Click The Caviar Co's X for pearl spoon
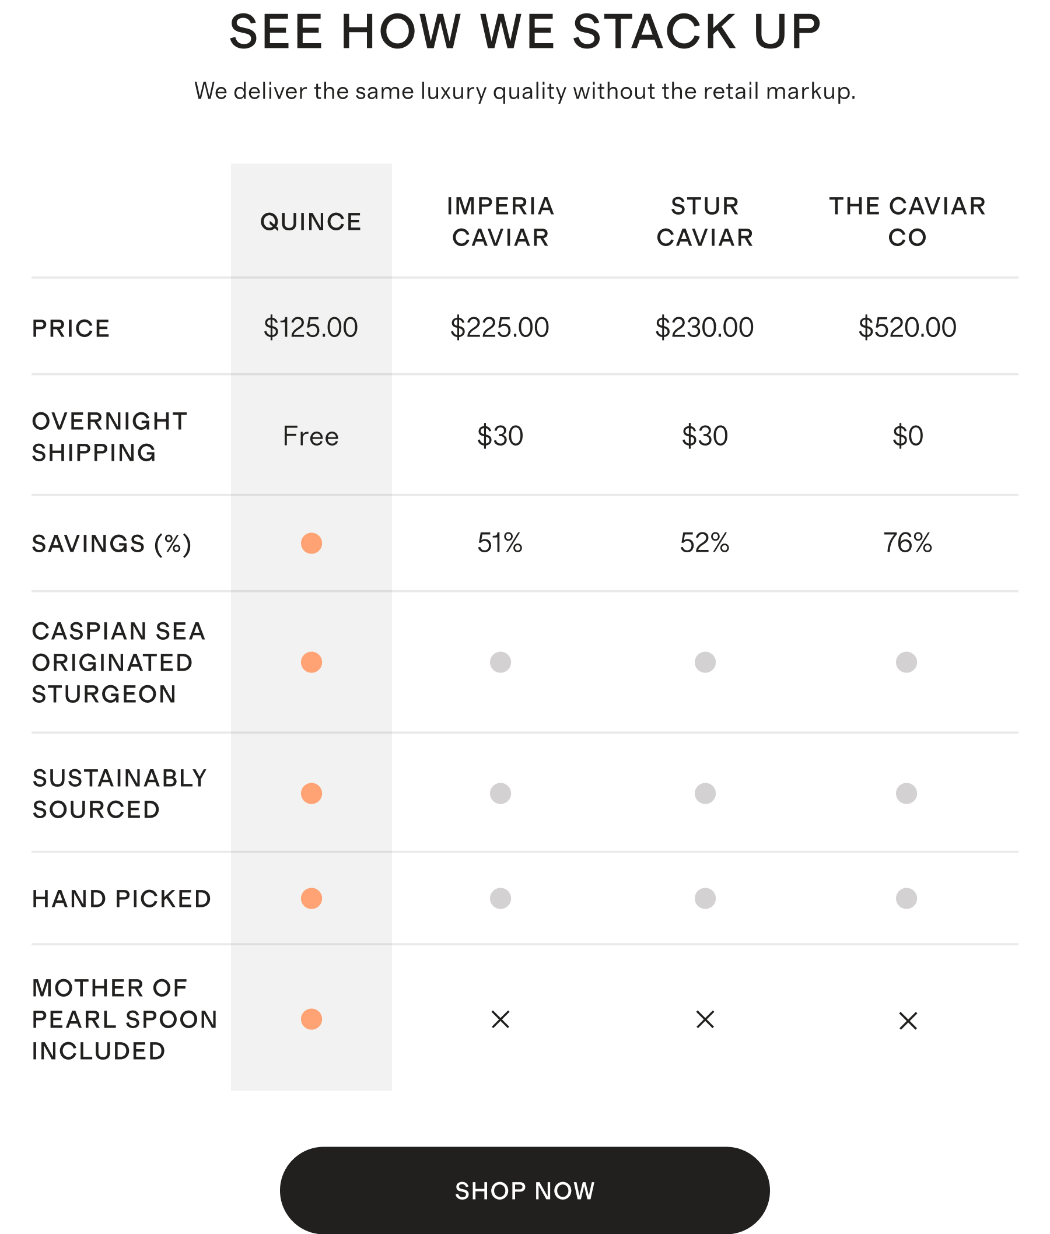This screenshot has width=1050, height=1234. tap(908, 1021)
